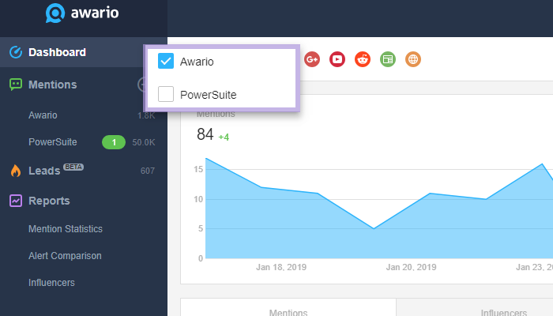The image size is (553, 316).
Task: Open Alert Comparison report
Action: coord(65,256)
